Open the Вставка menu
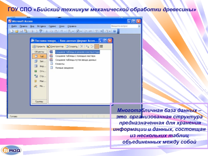Image resolution: width=208 pixels, height=156 pixels. (x=41, y=26)
